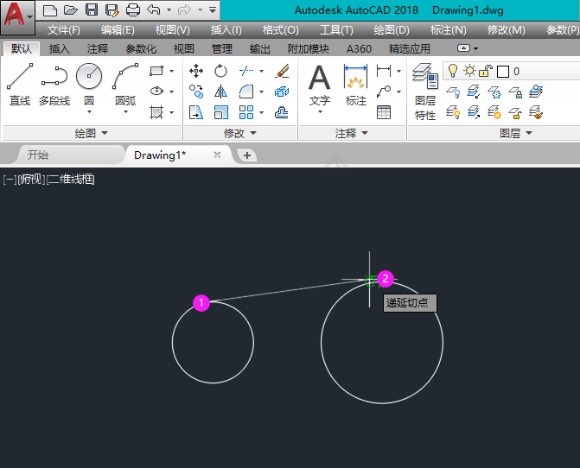
Task: Open the Text (文字) tool
Action: (x=319, y=85)
